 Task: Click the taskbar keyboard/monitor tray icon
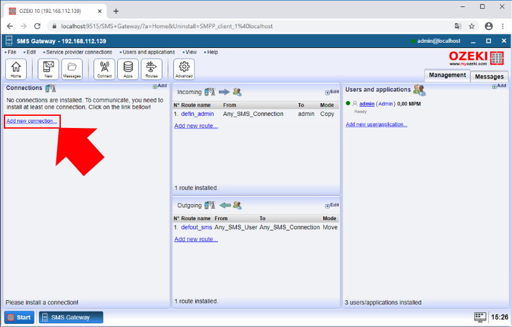[x=480, y=317]
